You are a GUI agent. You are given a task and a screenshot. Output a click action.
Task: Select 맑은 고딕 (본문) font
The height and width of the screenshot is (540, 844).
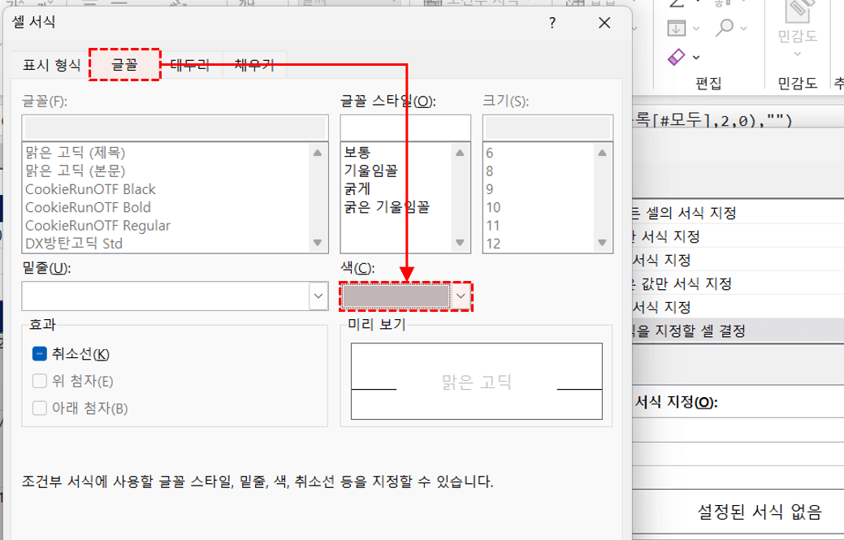click(x=76, y=171)
